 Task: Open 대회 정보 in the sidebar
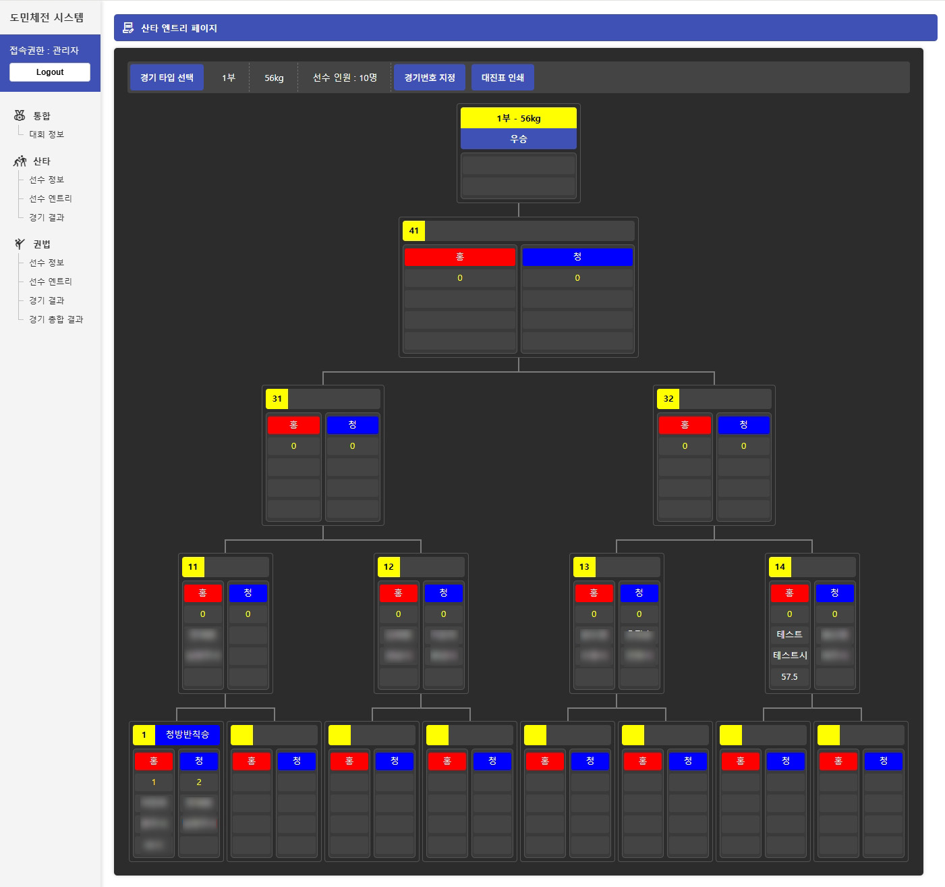click(47, 134)
